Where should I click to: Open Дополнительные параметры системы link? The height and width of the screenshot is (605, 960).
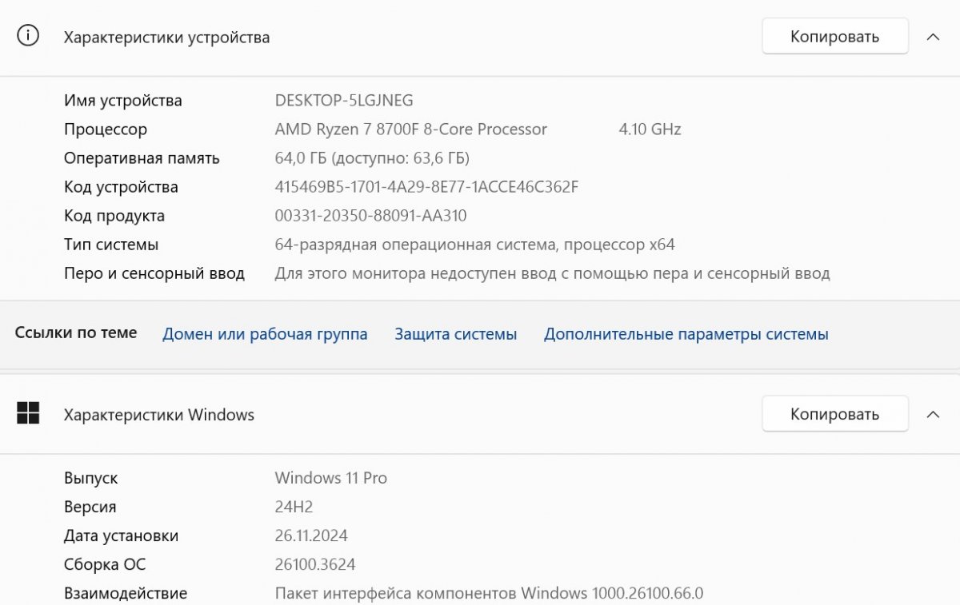point(686,334)
